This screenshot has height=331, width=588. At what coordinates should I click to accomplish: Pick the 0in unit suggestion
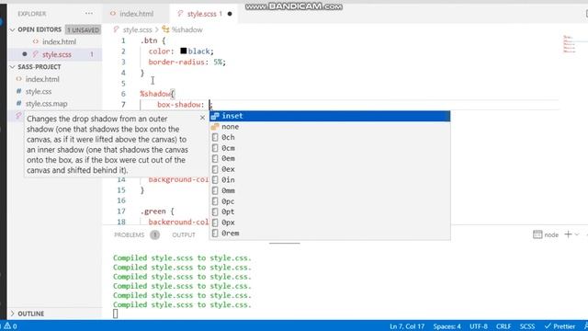330,180
